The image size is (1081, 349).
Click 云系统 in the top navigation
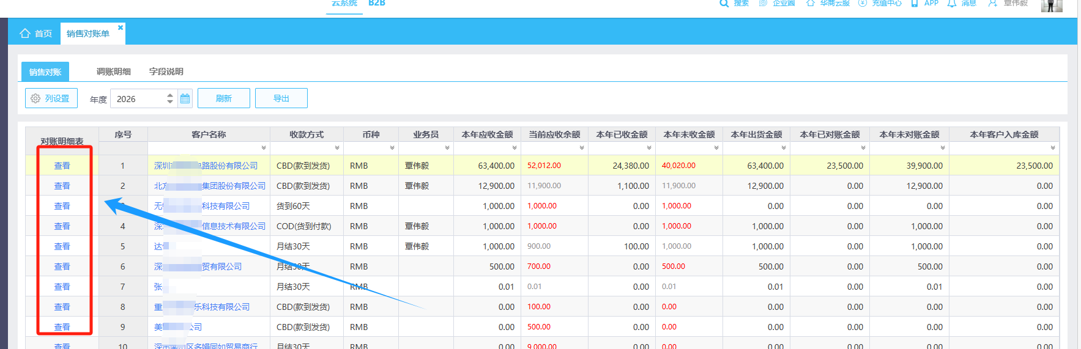tap(344, 3)
